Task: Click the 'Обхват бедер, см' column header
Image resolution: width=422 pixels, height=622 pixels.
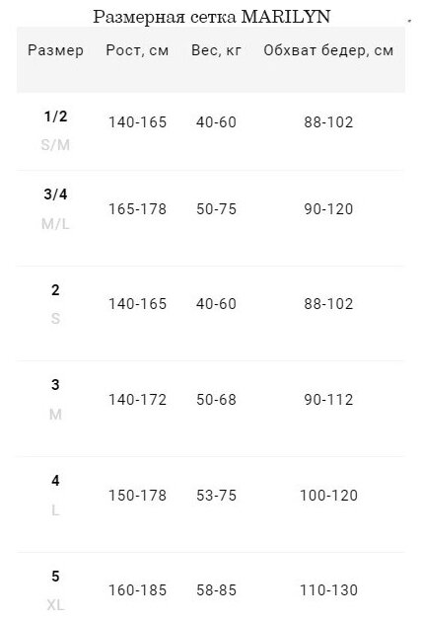Action: pos(328,50)
